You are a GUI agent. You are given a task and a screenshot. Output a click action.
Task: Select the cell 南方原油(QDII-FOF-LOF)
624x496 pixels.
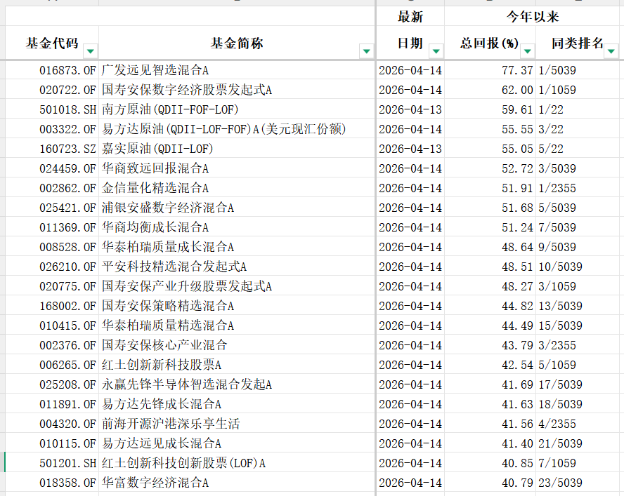[x=170, y=109]
